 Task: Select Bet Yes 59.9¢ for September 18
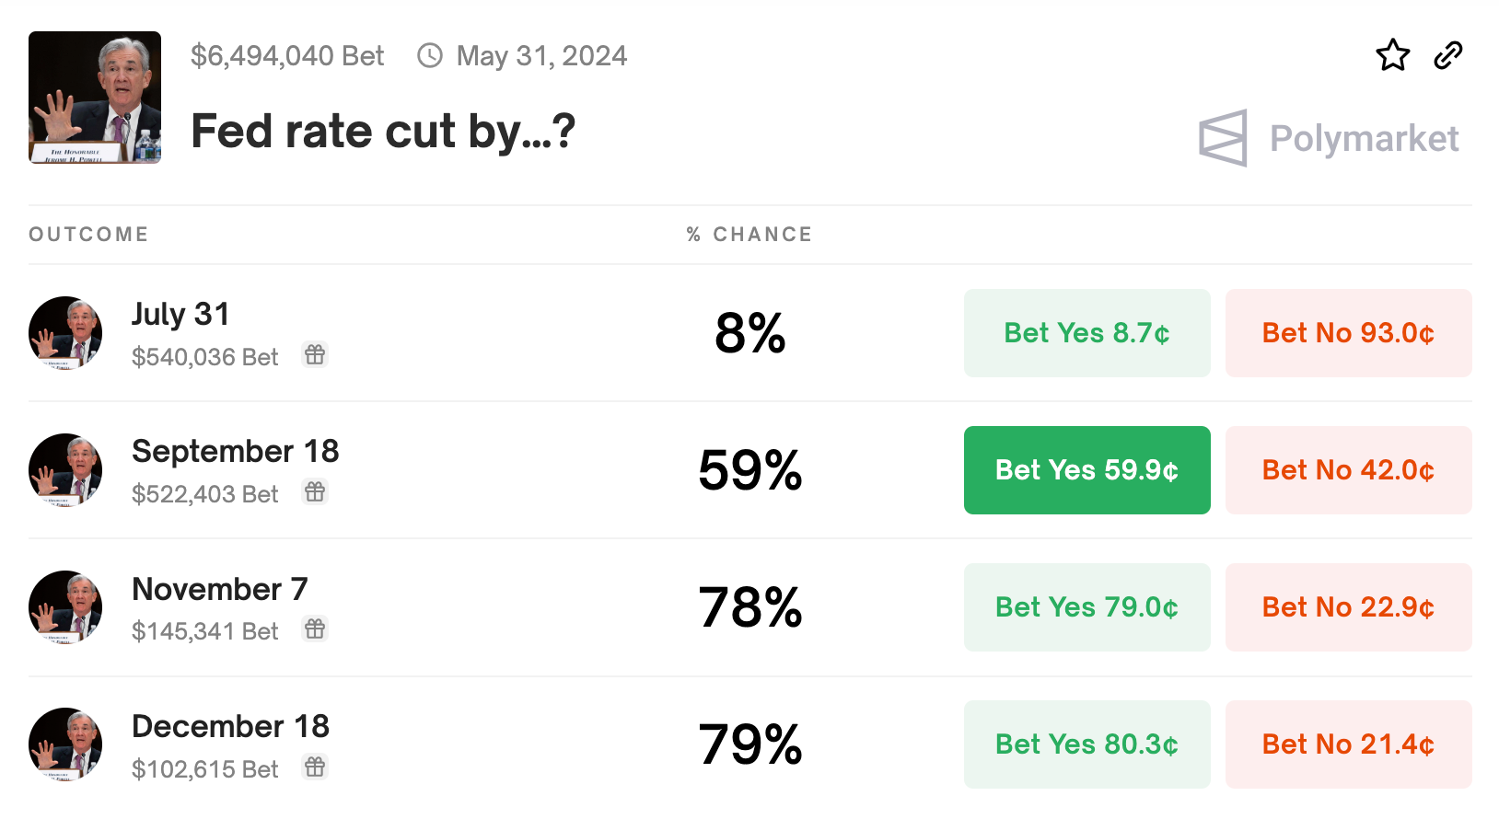1086,470
